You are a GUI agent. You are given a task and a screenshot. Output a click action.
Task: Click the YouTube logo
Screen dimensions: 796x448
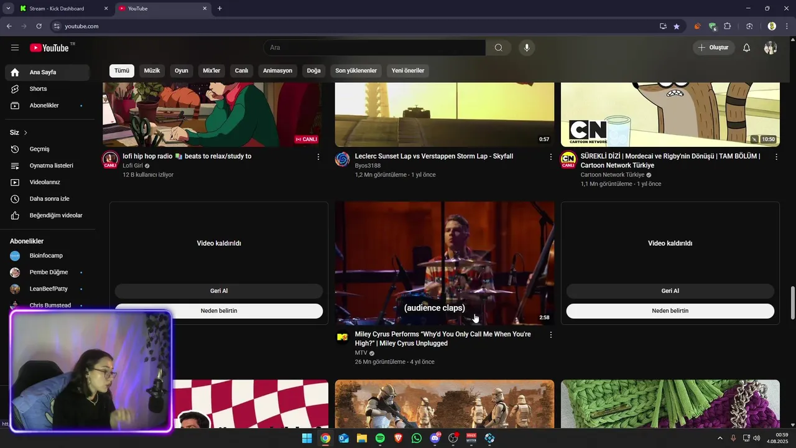point(50,48)
